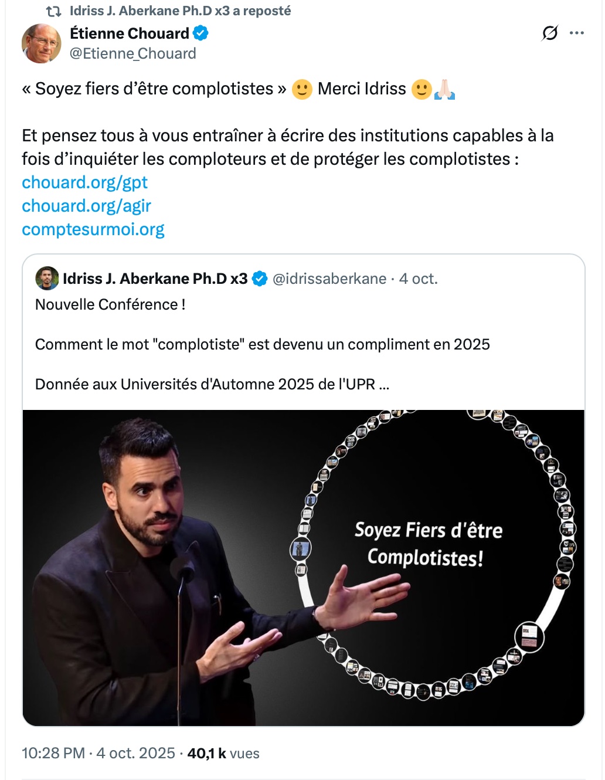Screen dimensions: 605x780
Task: Open "Idriss J. Aberkane Ph.D x3 a reposté" label
Action: pyautogui.click(x=180, y=11)
